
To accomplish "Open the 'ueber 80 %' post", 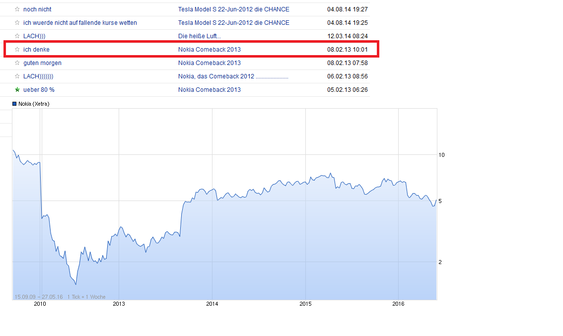I will click(39, 90).
